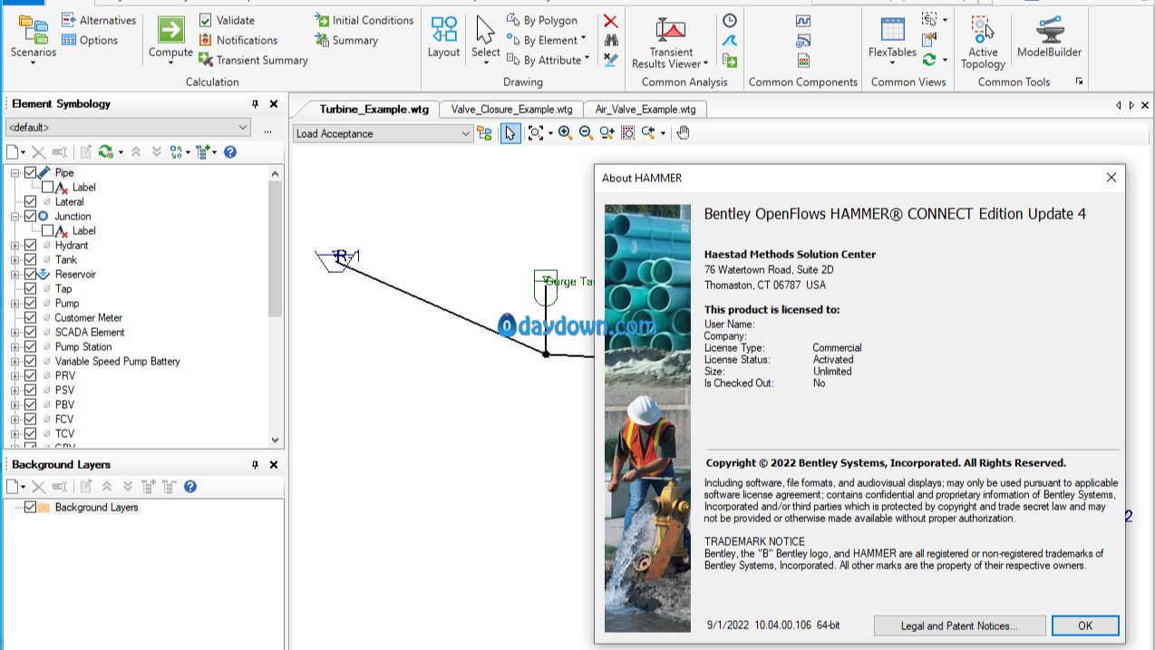
Task: Toggle the Lateral checkbox
Action: (31, 201)
